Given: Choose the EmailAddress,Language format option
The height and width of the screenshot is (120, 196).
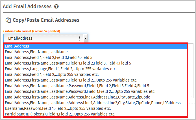Looking at the screenshot, I should coord(61,69).
